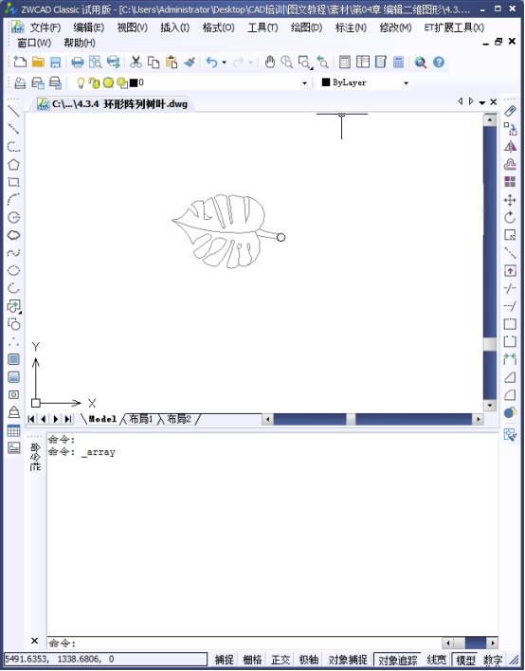This screenshot has height=671, width=525.
Task: Click the drawing vertical scrollbar down arrow
Action: (490, 405)
